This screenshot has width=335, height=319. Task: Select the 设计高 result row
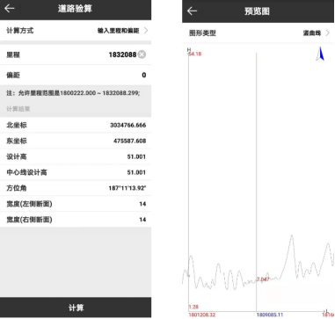[x=76, y=156]
